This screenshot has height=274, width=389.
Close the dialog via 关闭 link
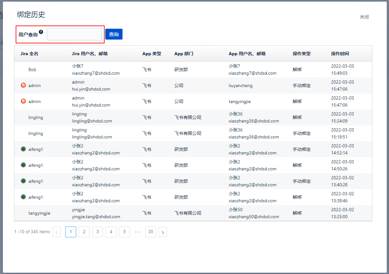(x=364, y=17)
